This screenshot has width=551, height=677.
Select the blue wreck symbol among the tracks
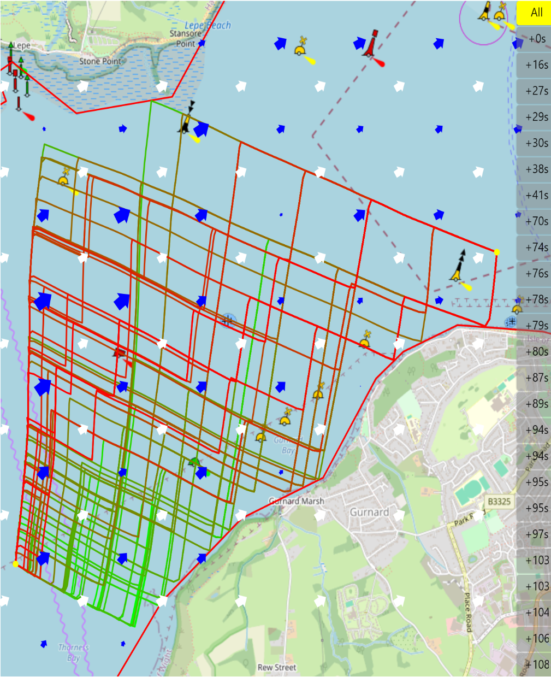click(x=228, y=320)
